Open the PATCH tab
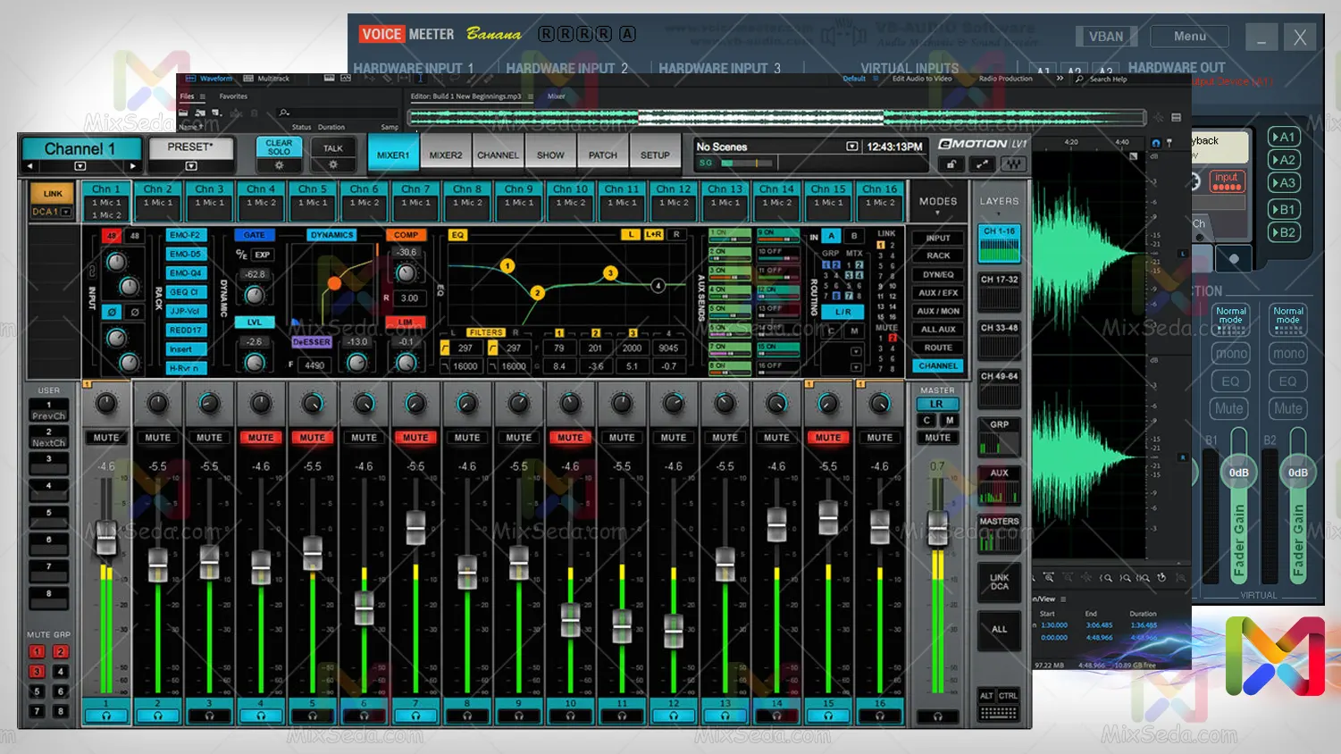This screenshot has height=754, width=1341. [x=602, y=155]
